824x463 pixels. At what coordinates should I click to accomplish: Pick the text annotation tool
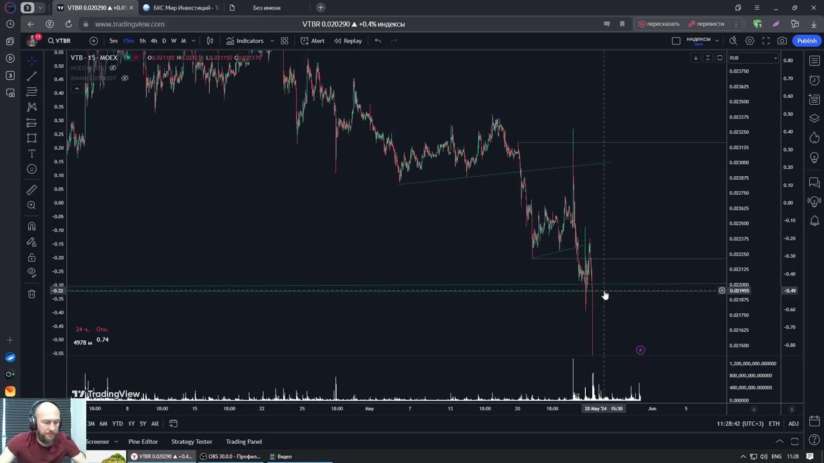point(32,154)
